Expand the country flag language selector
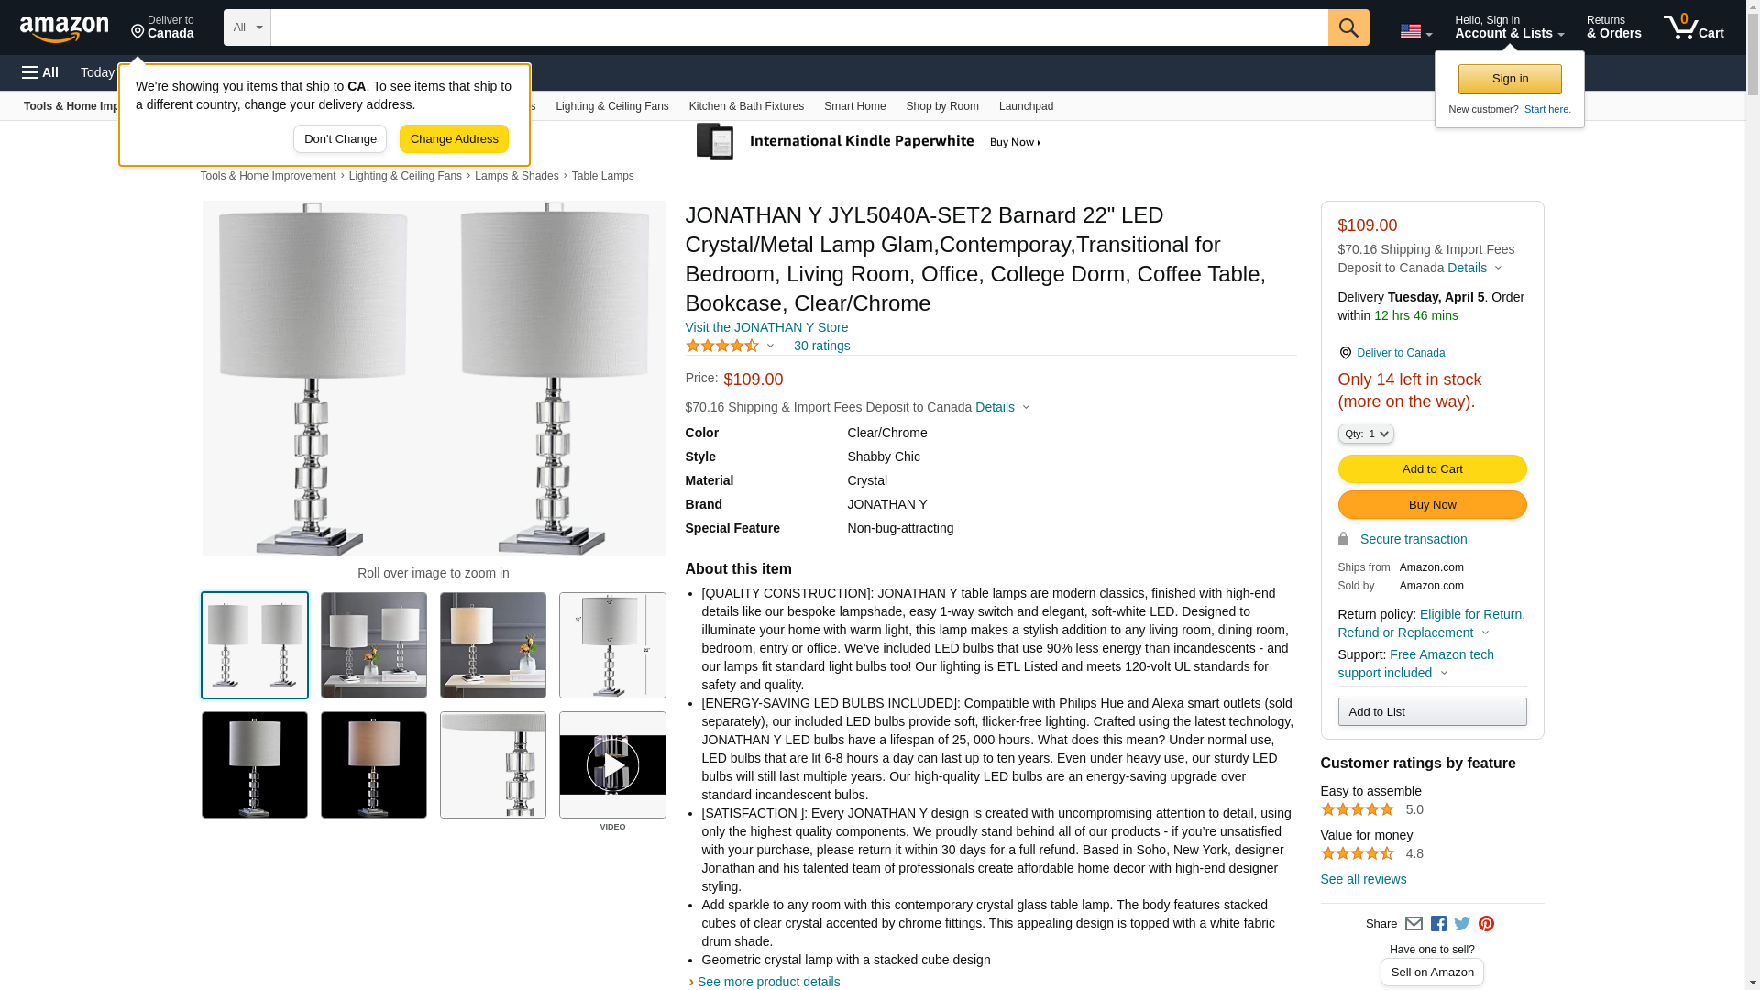Viewport: 1760px width, 990px height. (x=1415, y=31)
